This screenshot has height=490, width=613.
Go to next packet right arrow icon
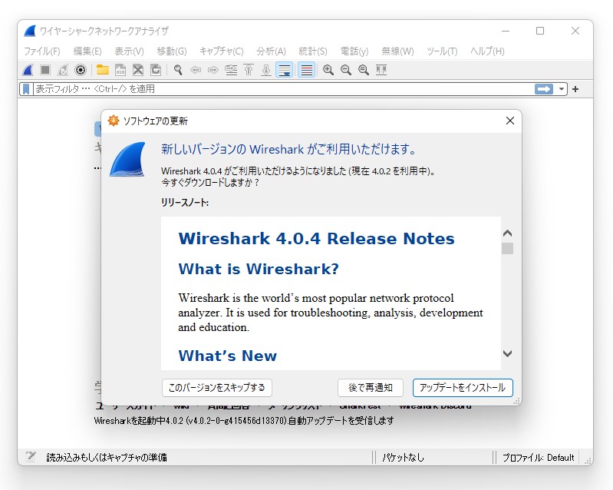[213, 70]
